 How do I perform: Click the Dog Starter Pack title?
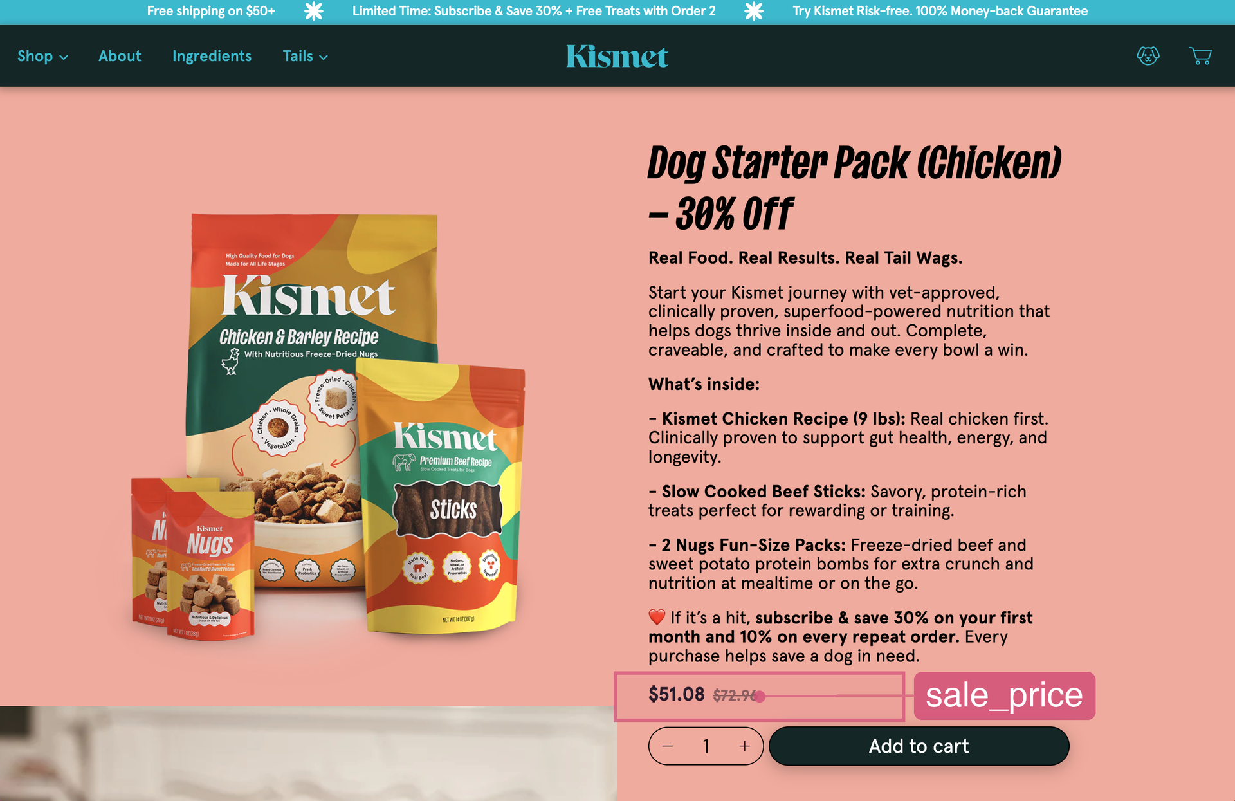854,188
